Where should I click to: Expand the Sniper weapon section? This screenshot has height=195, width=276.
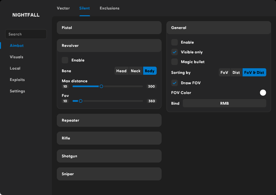click(x=109, y=174)
